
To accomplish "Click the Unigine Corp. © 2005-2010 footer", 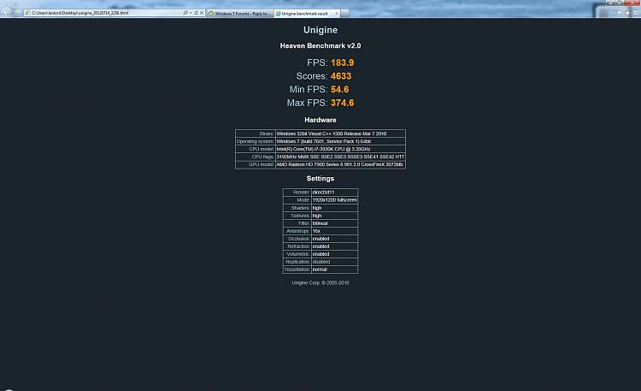I will click(x=320, y=283).
